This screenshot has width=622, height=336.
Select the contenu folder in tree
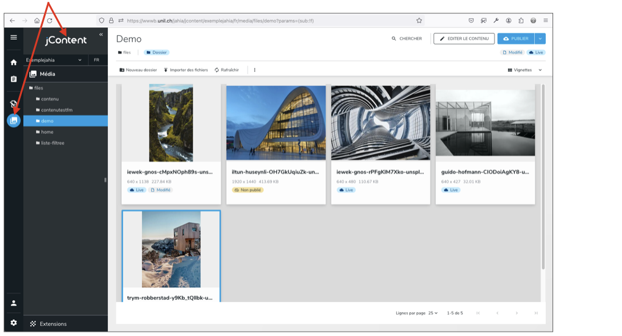(x=49, y=99)
